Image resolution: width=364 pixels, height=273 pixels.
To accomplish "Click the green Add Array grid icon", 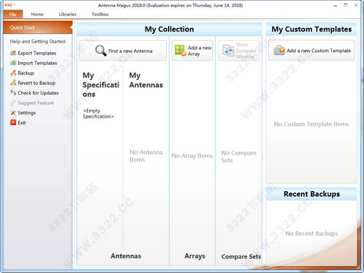I will point(180,50).
